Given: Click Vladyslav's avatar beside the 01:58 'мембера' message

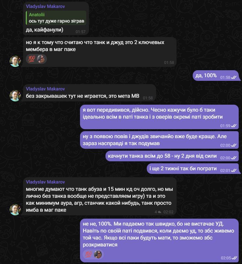Looking at the screenshot, I should tap(15, 61).
